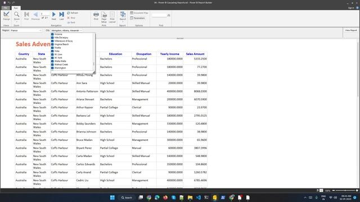
Task: Open Firefox from the taskbar
Action: coord(165,198)
